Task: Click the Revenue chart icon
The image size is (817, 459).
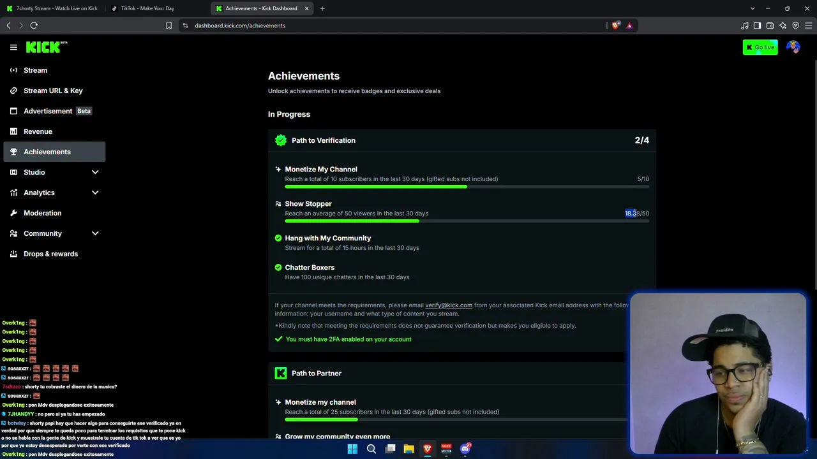Action: (13, 131)
